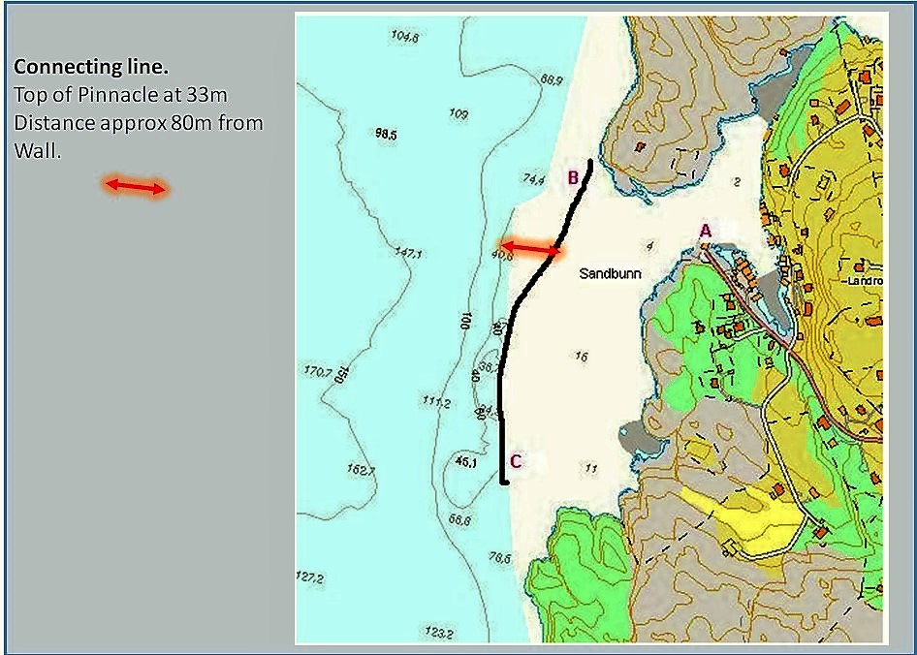Image resolution: width=917 pixels, height=655 pixels.
Task: Select point marker A on the map
Action: coord(706,230)
